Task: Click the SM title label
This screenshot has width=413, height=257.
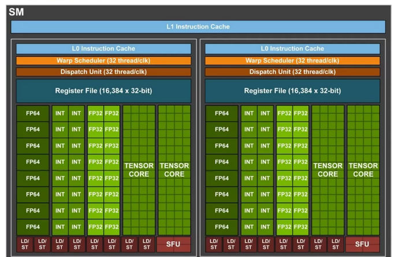Action: point(16,12)
